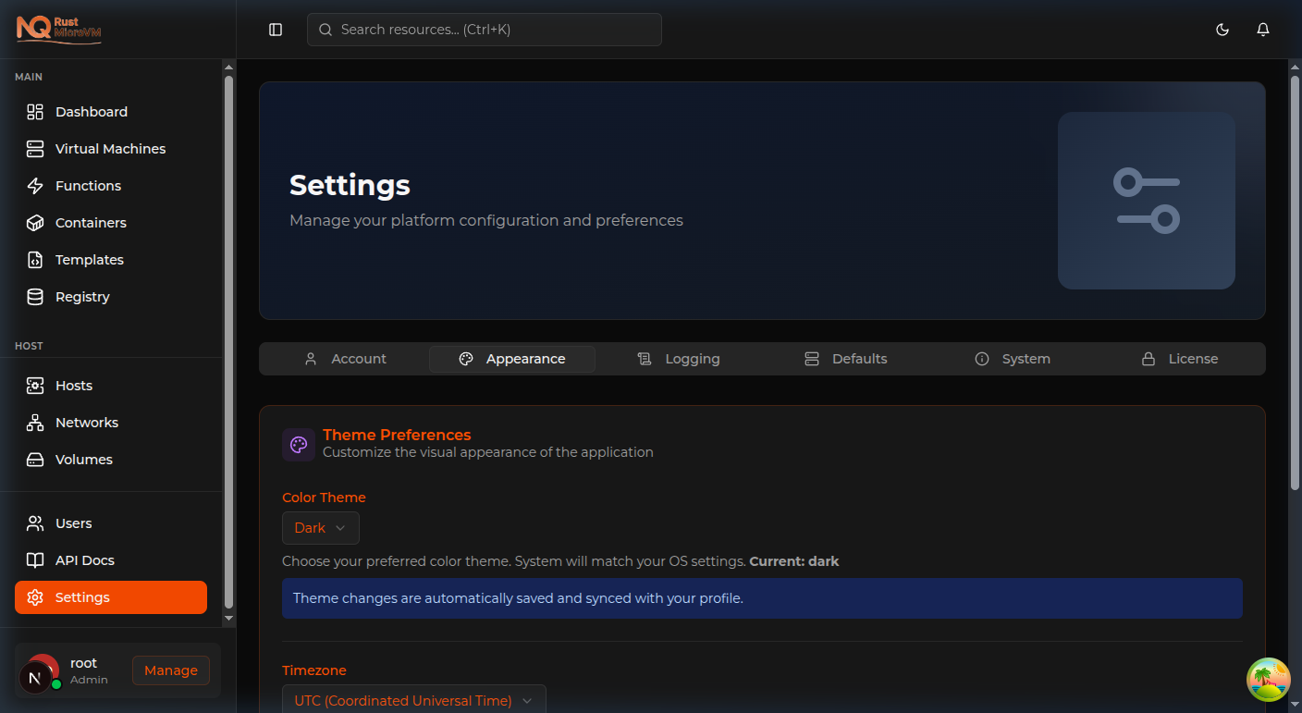Image resolution: width=1302 pixels, height=713 pixels.
Task: View the API Docs
Action: click(x=84, y=559)
